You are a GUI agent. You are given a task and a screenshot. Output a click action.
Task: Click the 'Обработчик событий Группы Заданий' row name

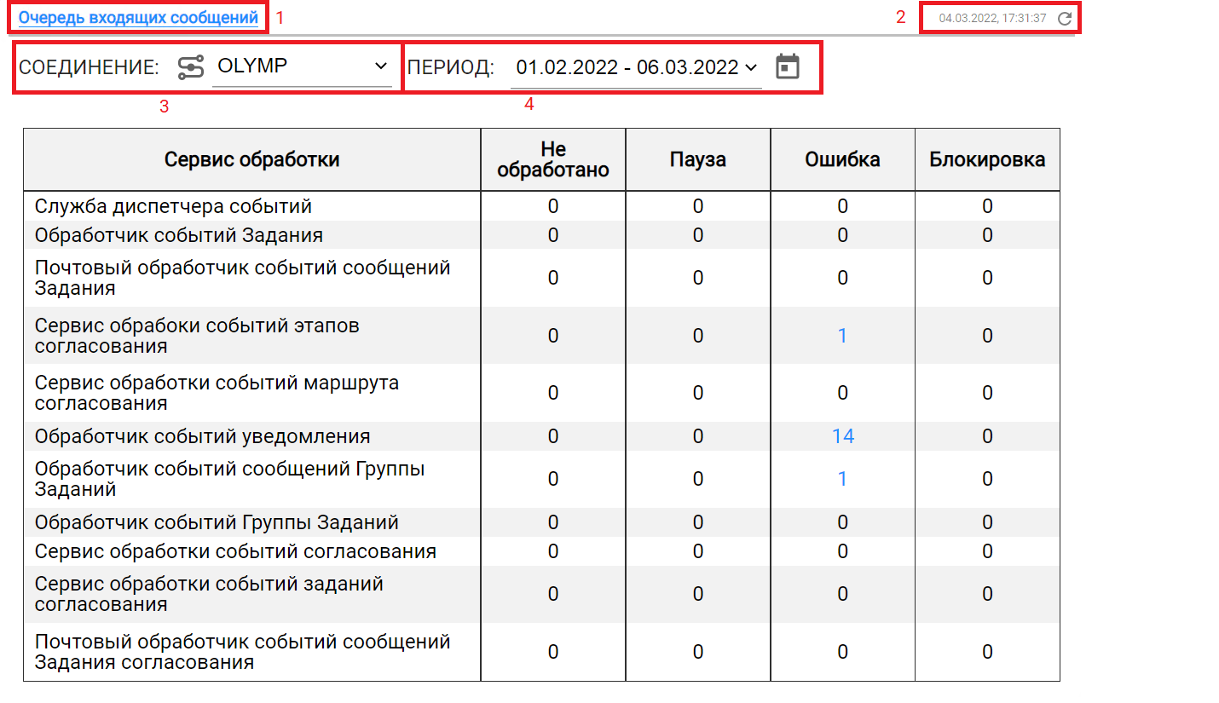pyautogui.click(x=217, y=522)
